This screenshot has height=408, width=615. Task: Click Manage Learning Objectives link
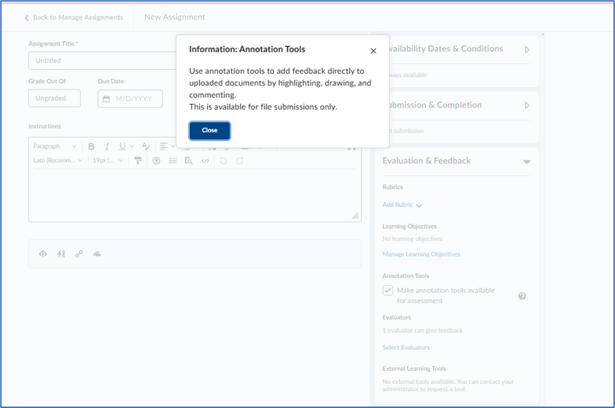click(x=421, y=254)
